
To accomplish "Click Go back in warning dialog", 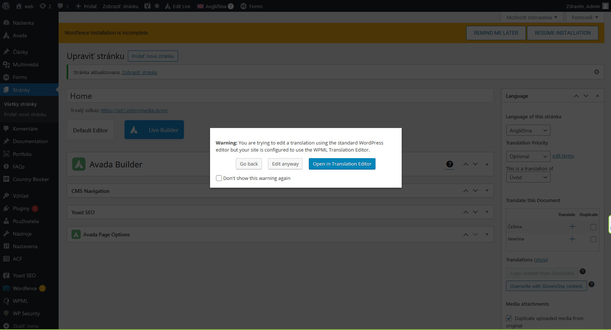I will 249,164.
